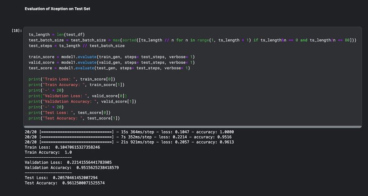This screenshot has height=196, width=368.
Task: Click the output 'Validation Loss: 0.22141556441783905'
Action: point(68,162)
